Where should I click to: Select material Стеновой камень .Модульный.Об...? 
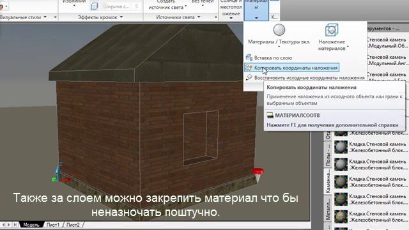tap(387, 43)
